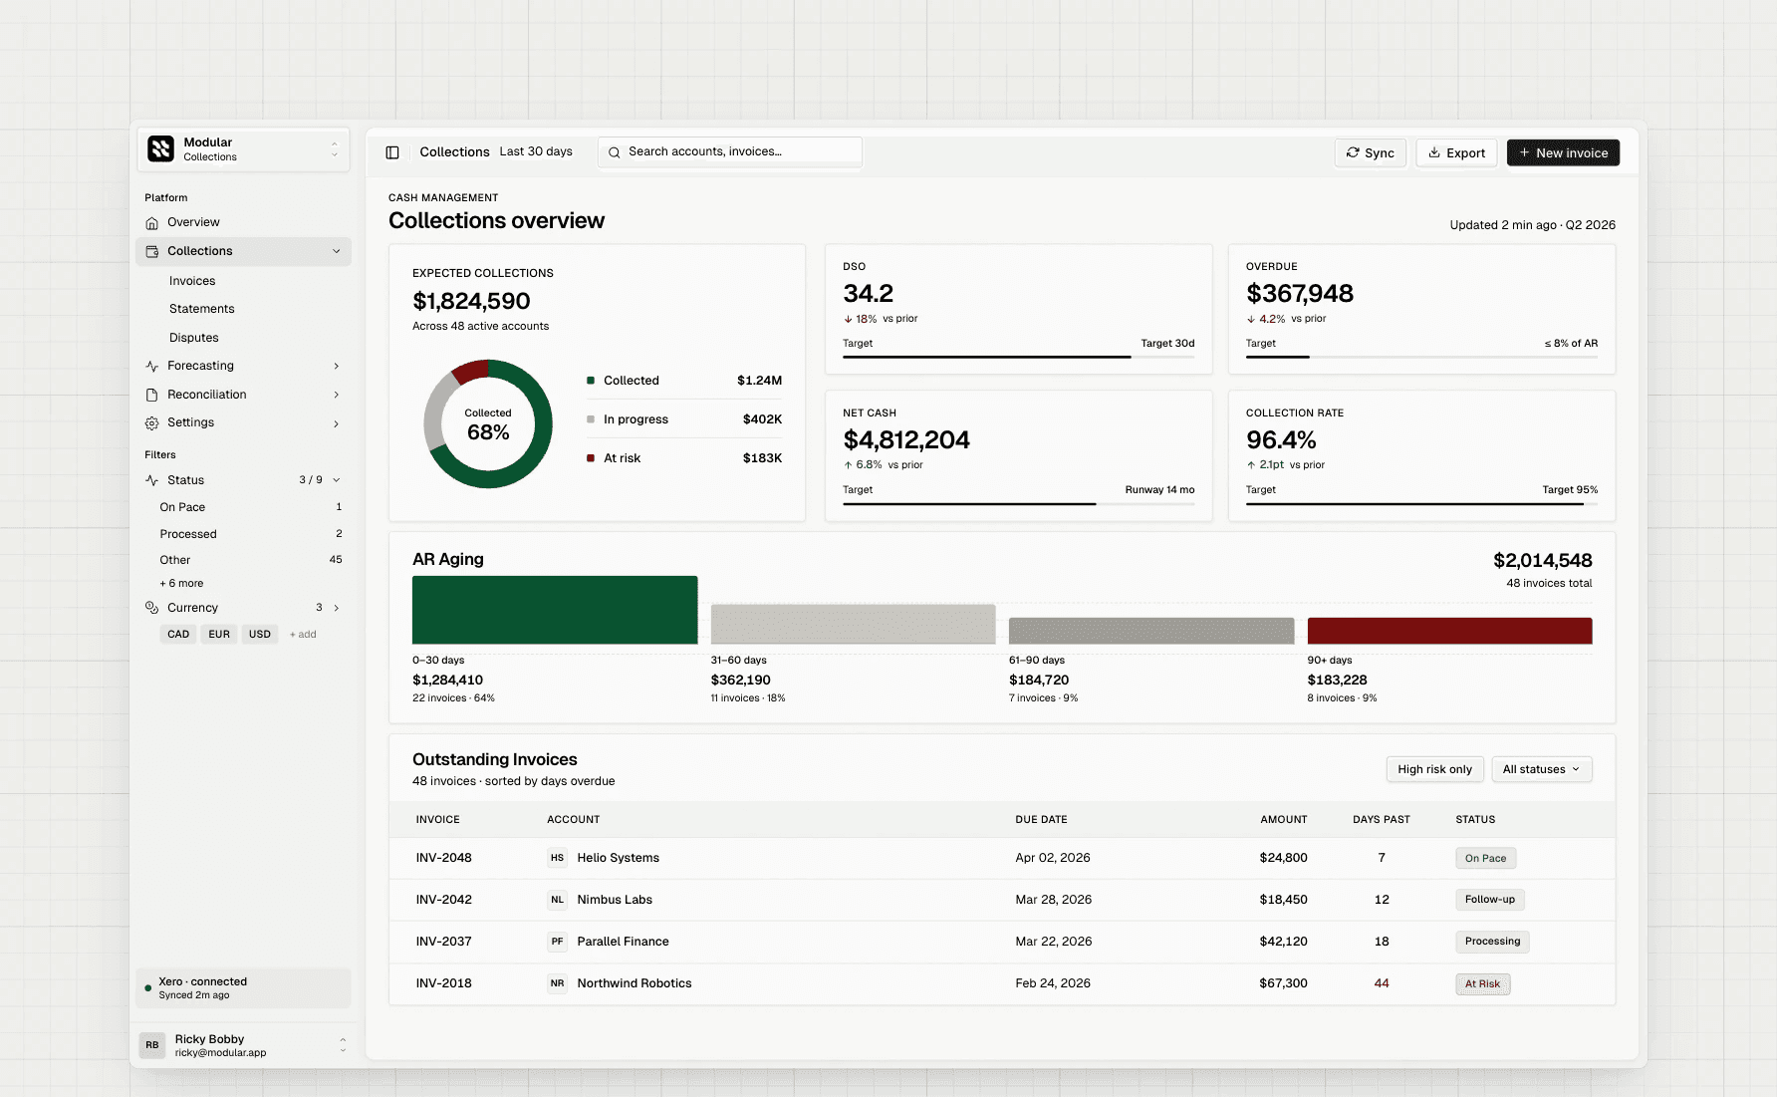Click + add currency
Image resolution: width=1777 pixels, height=1097 pixels.
[x=303, y=635]
